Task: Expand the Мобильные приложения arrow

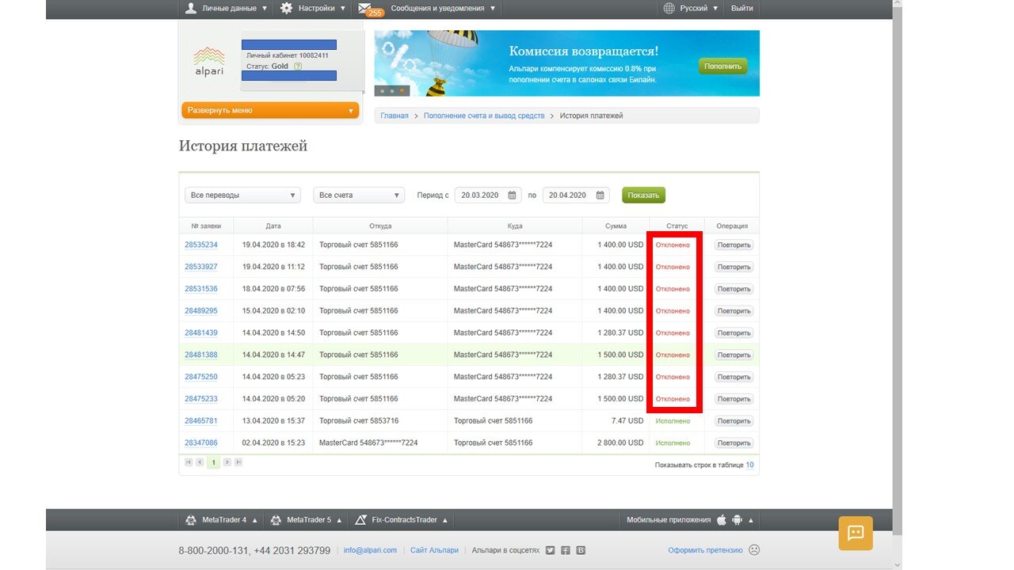Action: [751, 520]
